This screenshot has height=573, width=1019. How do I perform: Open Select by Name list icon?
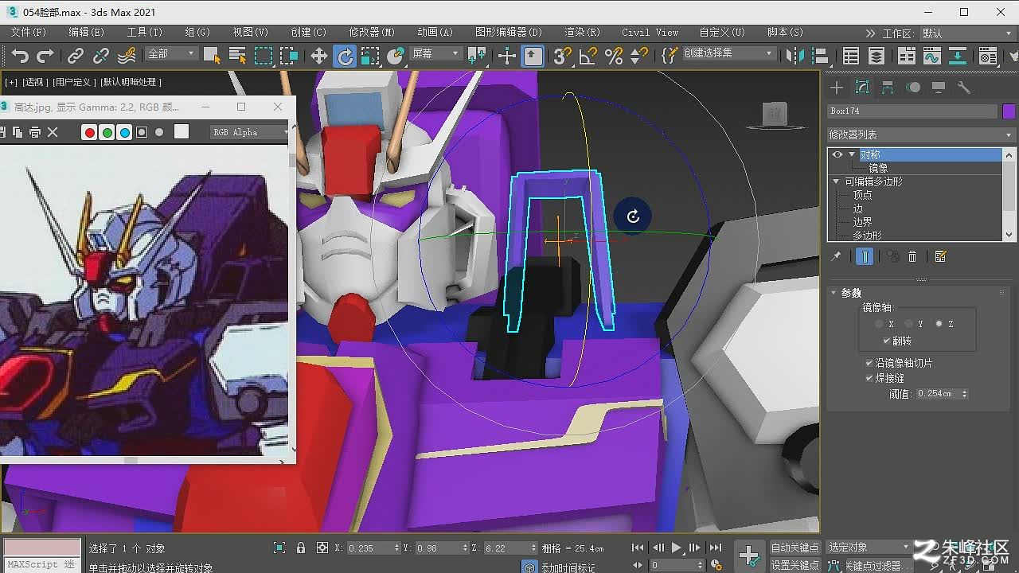(x=237, y=55)
